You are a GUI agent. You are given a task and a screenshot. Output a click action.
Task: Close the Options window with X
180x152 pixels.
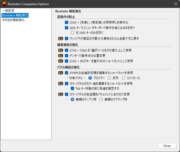[x=176, y=4]
